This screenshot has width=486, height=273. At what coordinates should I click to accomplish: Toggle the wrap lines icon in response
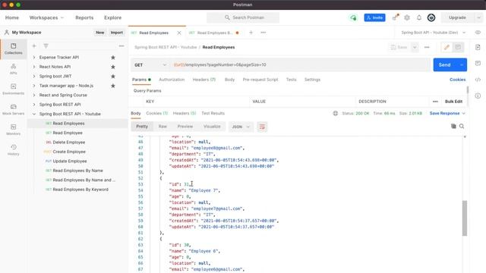[x=262, y=127]
